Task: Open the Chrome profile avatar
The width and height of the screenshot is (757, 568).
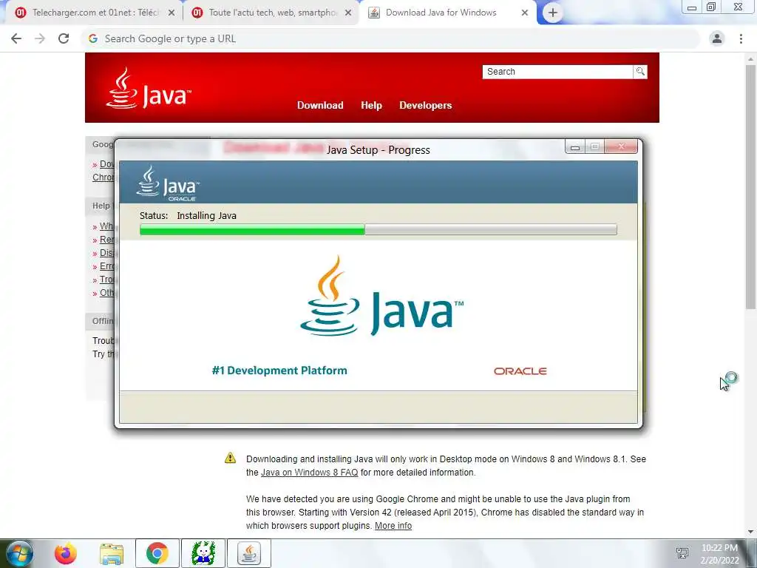Action: (717, 38)
